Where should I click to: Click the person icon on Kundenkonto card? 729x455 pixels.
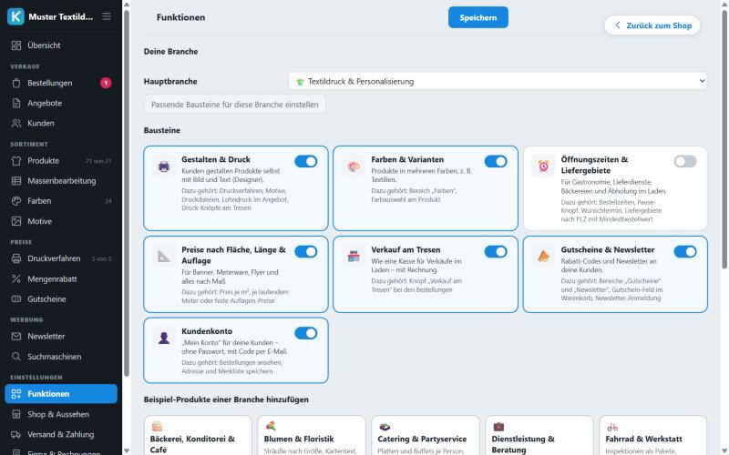[164, 338]
